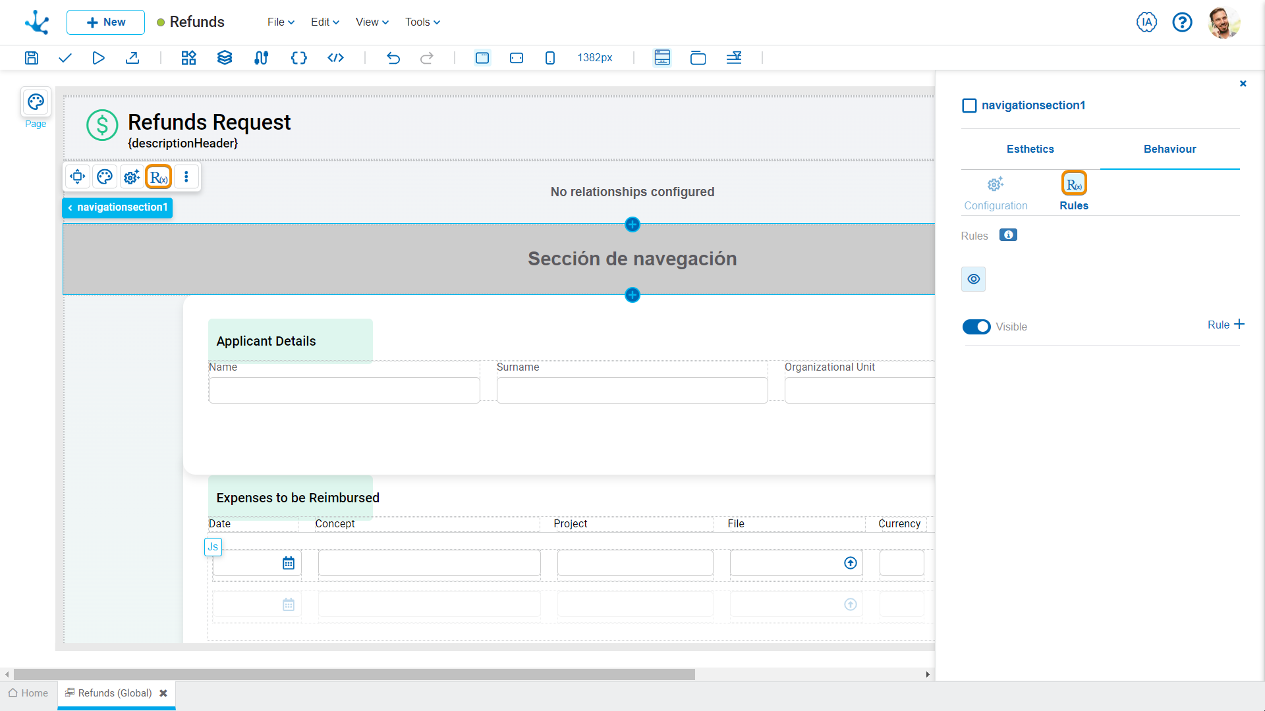Select the move/drag tool icon
Screen dimensions: 1265x711
(78, 177)
